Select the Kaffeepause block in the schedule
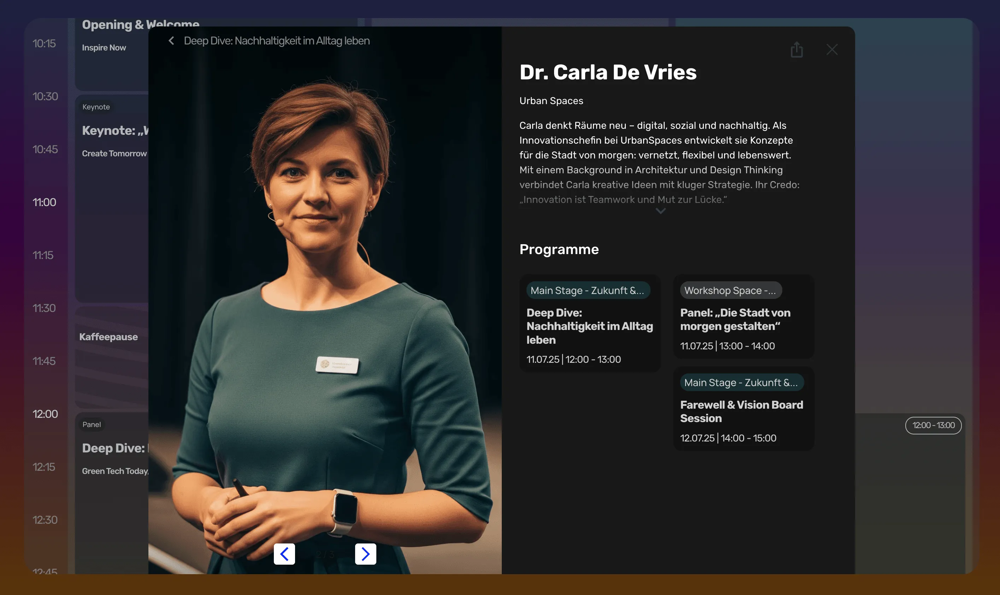This screenshot has height=595, width=1000. pyautogui.click(x=109, y=337)
